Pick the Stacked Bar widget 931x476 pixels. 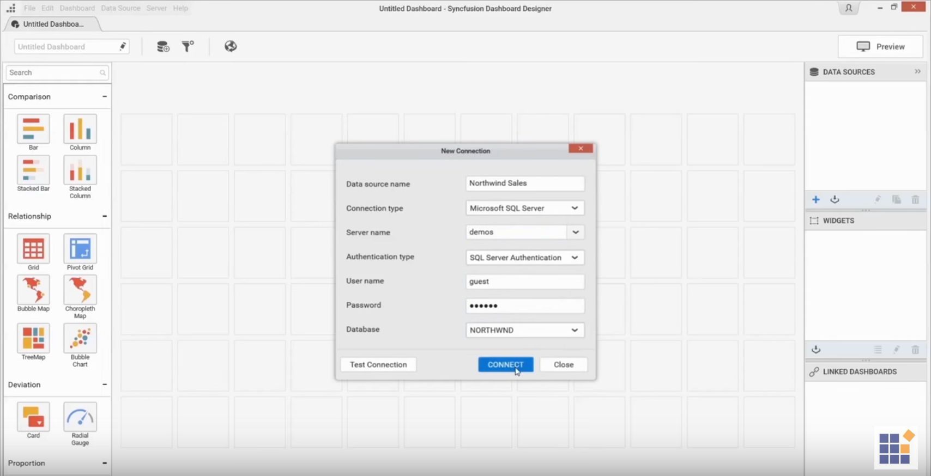coord(33,170)
